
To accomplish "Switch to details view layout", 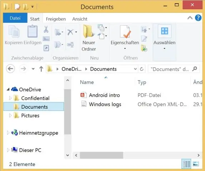I will [x=186, y=164].
